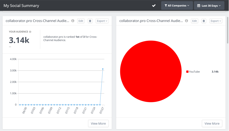Click the calendar icon on the Last 30 Days button

(199, 6)
